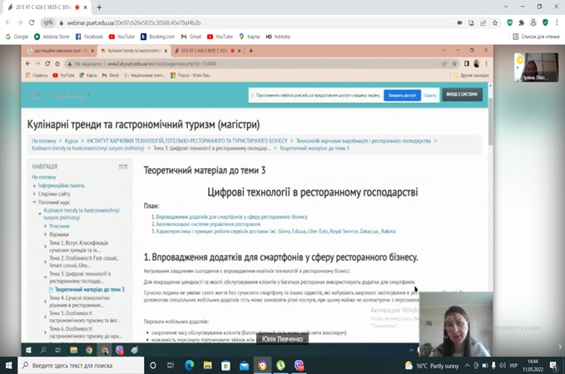This screenshot has width=565, height=374.
Task: Open File Explorer from the taskbar
Action: [x=207, y=366]
